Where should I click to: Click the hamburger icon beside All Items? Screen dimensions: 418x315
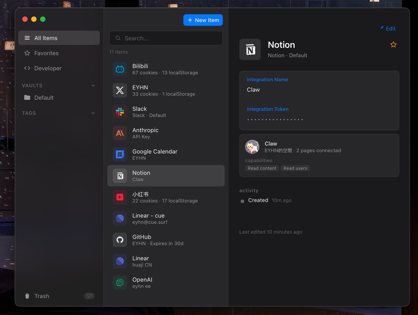[x=27, y=38]
